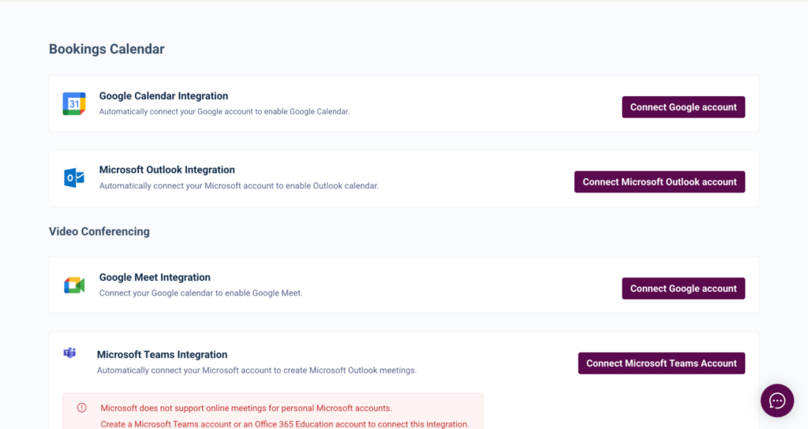Click the red warning icon in the alert
Viewport: 808px width, 429px height.
82,408
